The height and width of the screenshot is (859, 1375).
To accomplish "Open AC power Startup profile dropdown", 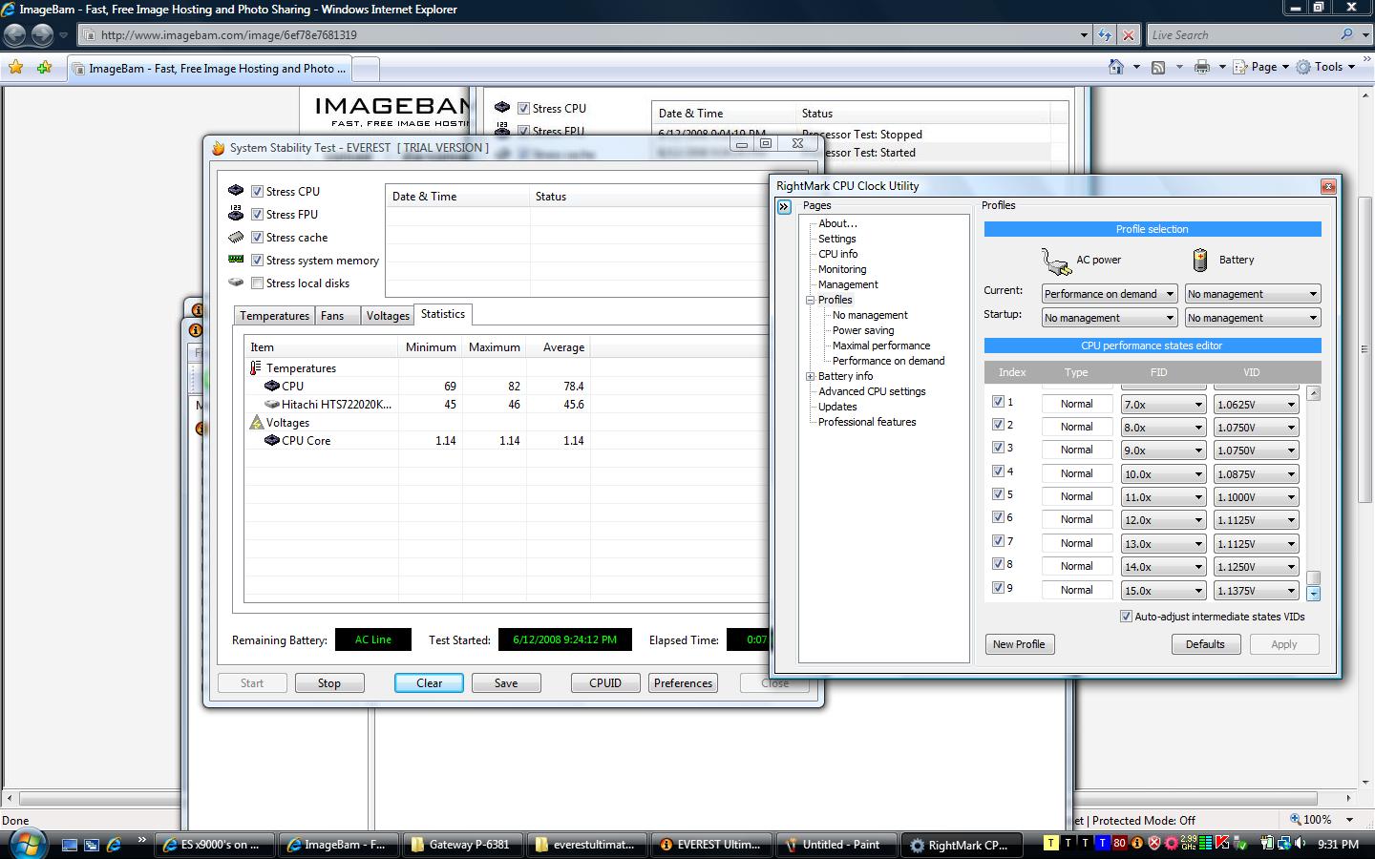I will click(1110, 318).
